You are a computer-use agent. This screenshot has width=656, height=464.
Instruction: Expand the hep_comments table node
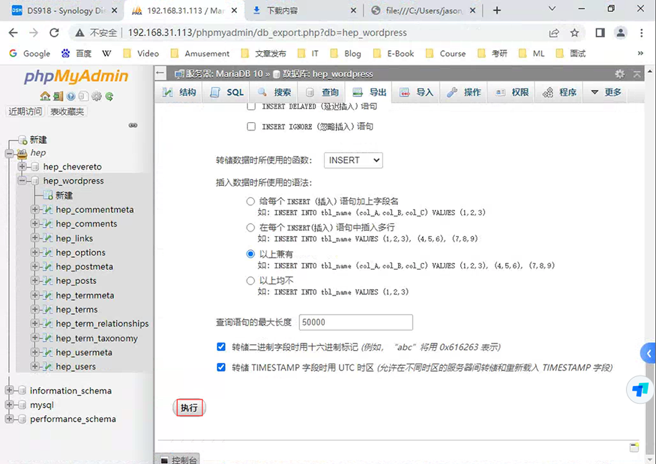(35, 224)
